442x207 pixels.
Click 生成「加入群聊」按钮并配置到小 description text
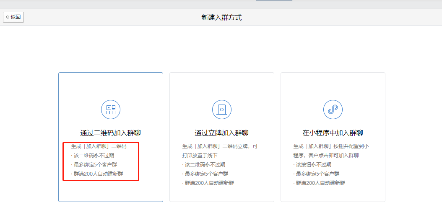click(x=331, y=146)
